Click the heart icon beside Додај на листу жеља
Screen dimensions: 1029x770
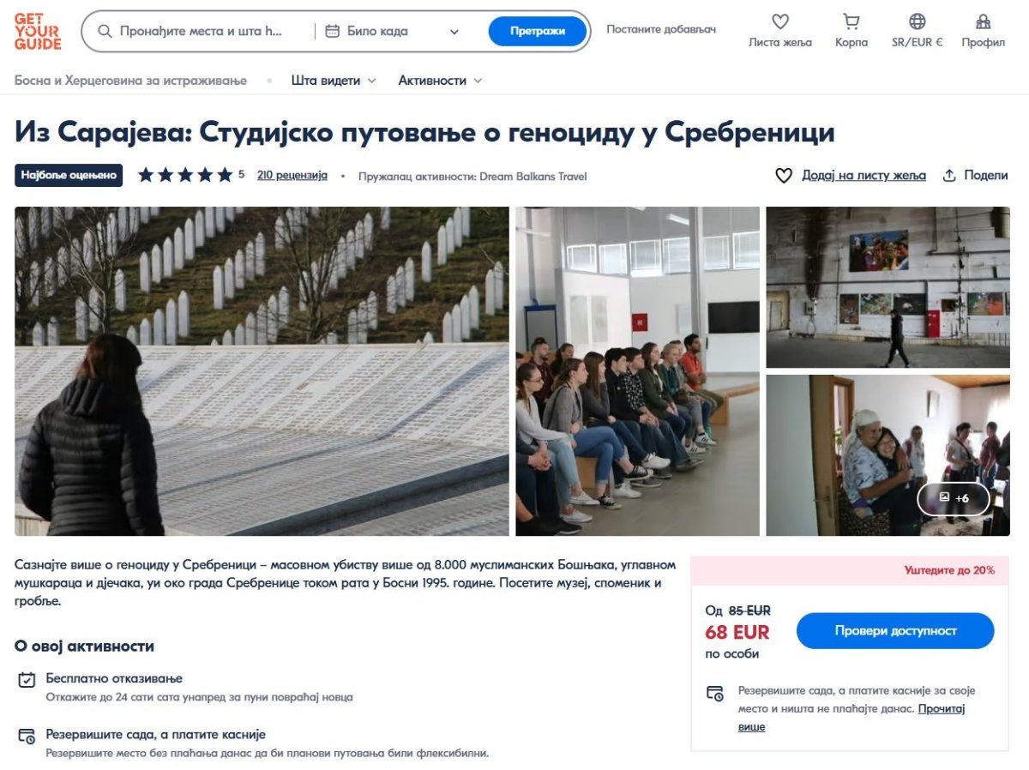[784, 175]
